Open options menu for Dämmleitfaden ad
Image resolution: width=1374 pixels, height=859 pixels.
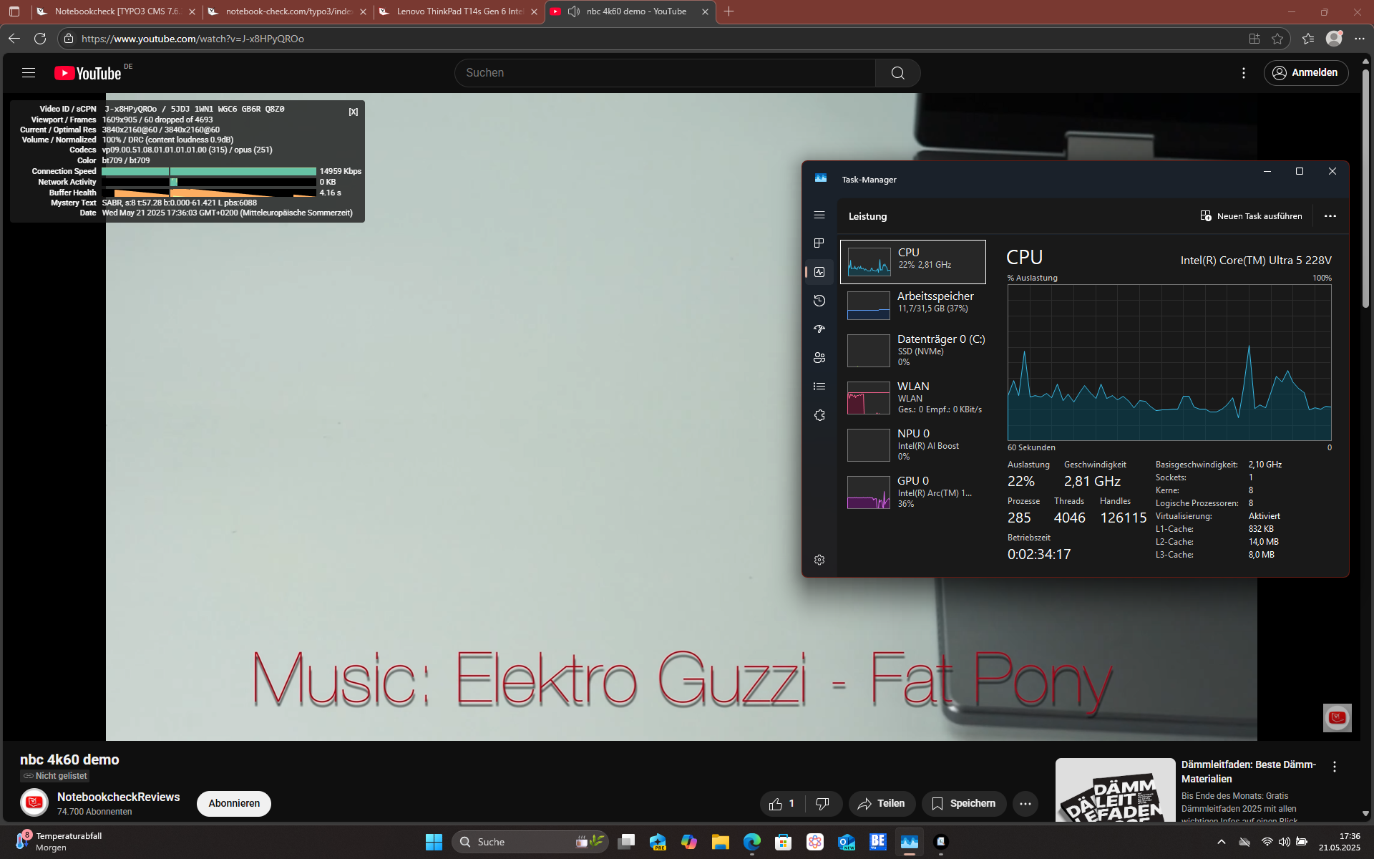(x=1335, y=767)
